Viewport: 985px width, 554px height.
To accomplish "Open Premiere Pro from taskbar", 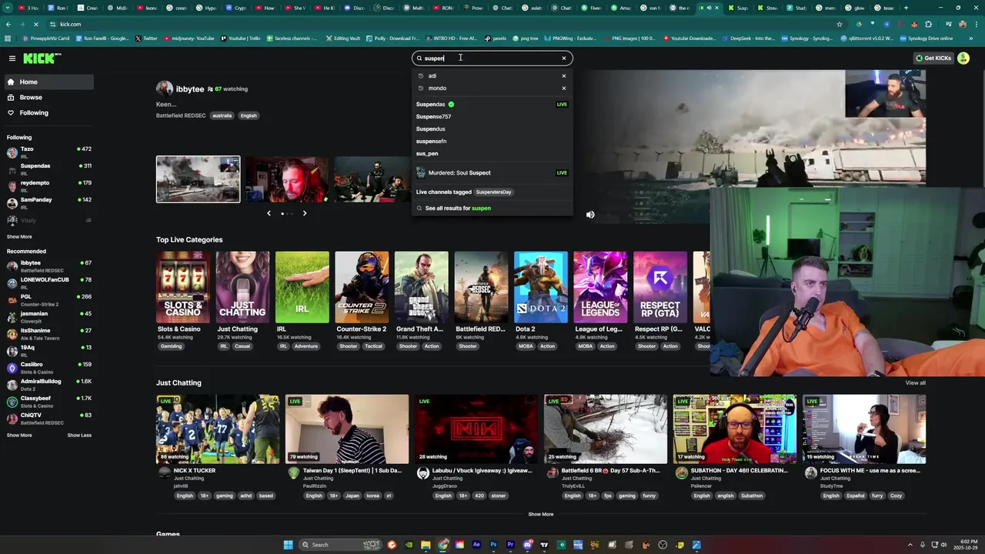I will coord(510,545).
